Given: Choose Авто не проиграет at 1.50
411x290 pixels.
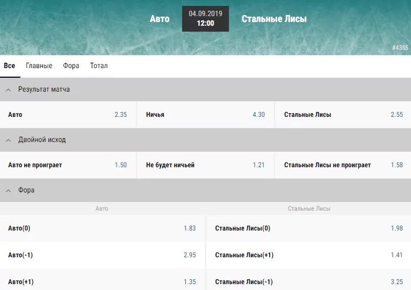Looking at the screenshot, I should pyautogui.click(x=68, y=165).
